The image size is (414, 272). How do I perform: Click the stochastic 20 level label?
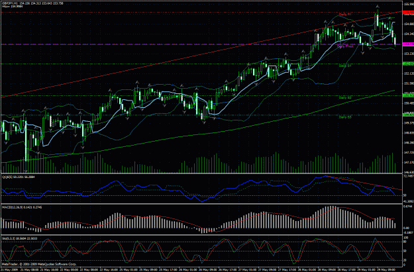(405, 260)
